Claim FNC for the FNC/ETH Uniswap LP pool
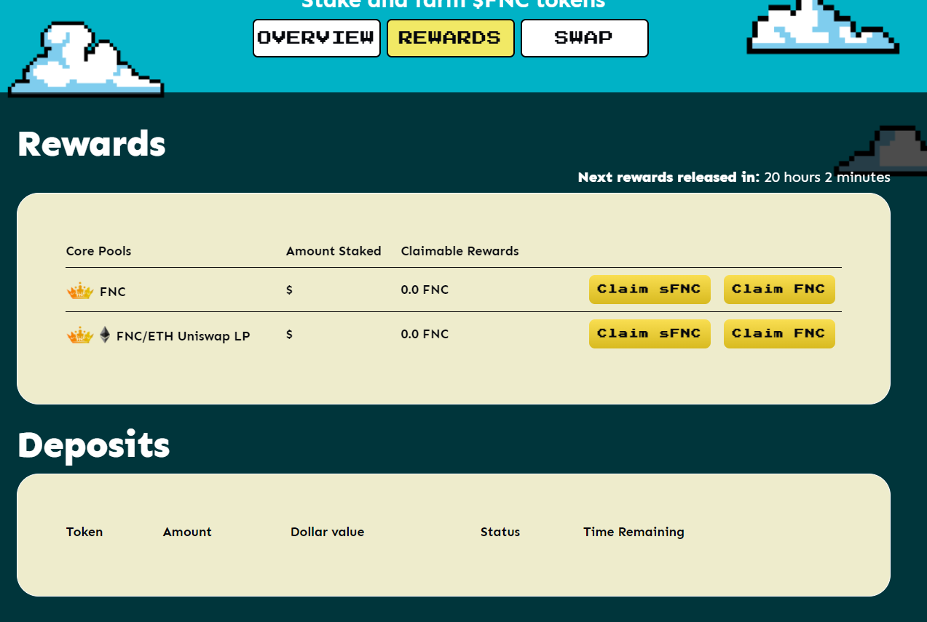 [x=778, y=334]
